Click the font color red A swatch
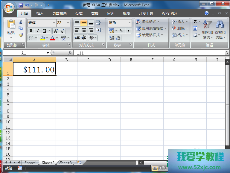 coord(53,38)
